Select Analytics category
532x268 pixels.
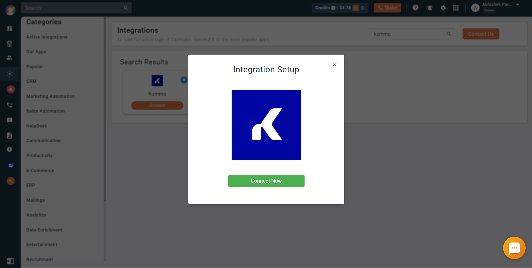click(x=36, y=215)
